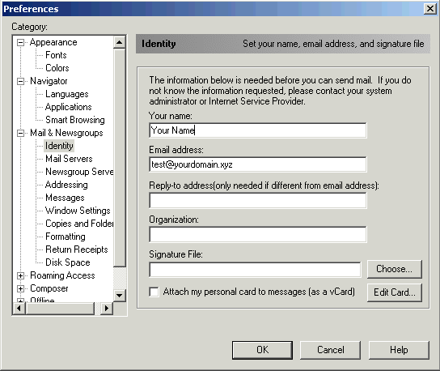Viewport: 440px width, 371px height.
Task: Collapse the Navigator category
Action: pyautogui.click(x=20, y=82)
